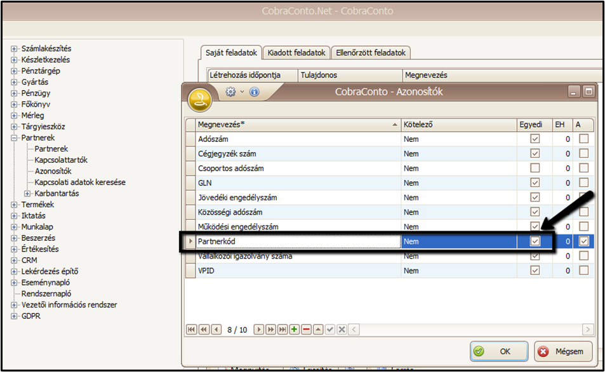Viewport: 605px width, 372px height.
Task: Go to the previous record in navigator
Action: point(216,330)
